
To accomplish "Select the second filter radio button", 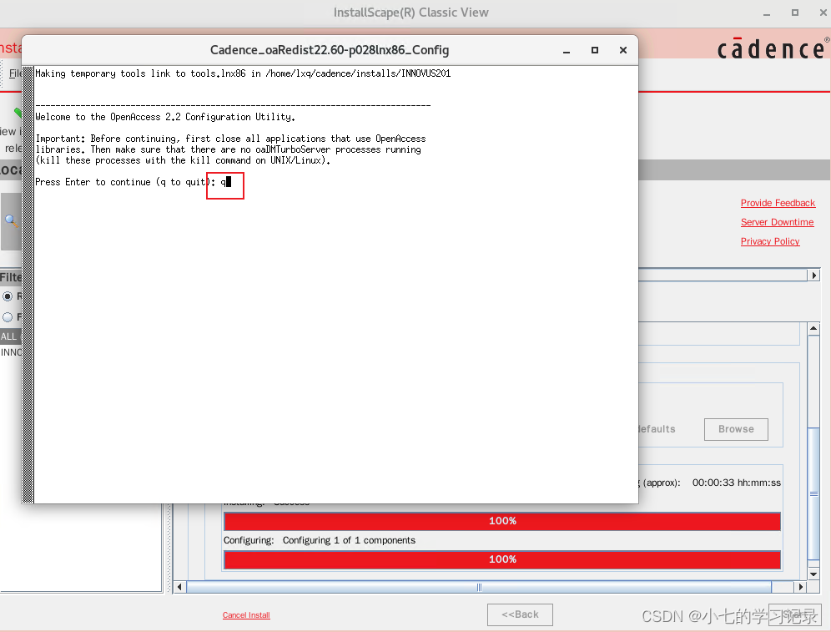I will (x=8, y=317).
